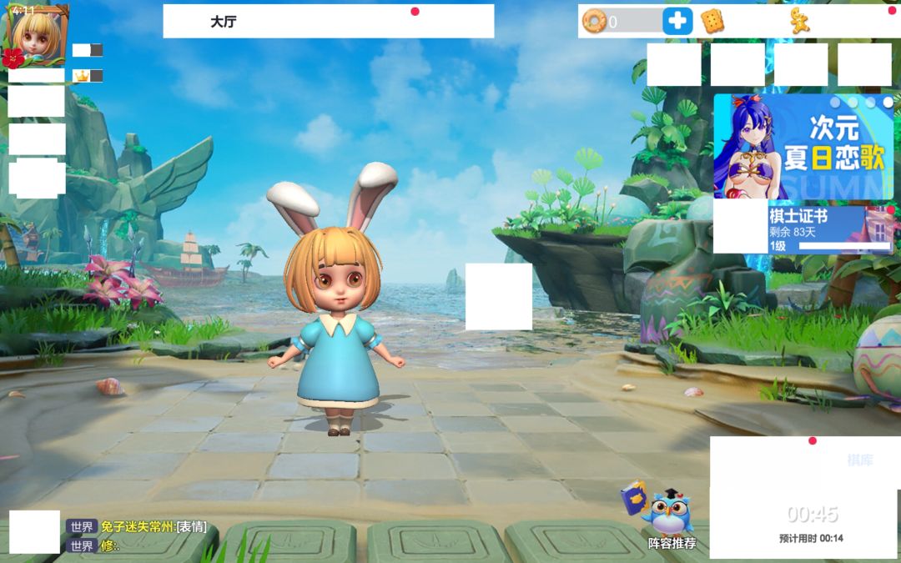
Task: Tap the blue plus button to add donuts
Action: (677, 21)
